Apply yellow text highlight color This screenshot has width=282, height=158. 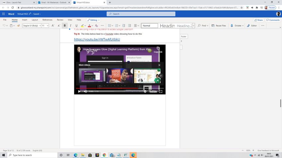click(x=82, y=25)
